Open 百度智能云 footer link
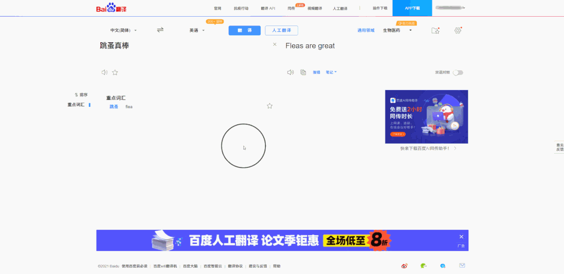This screenshot has width=564, height=274. pyautogui.click(x=213, y=266)
